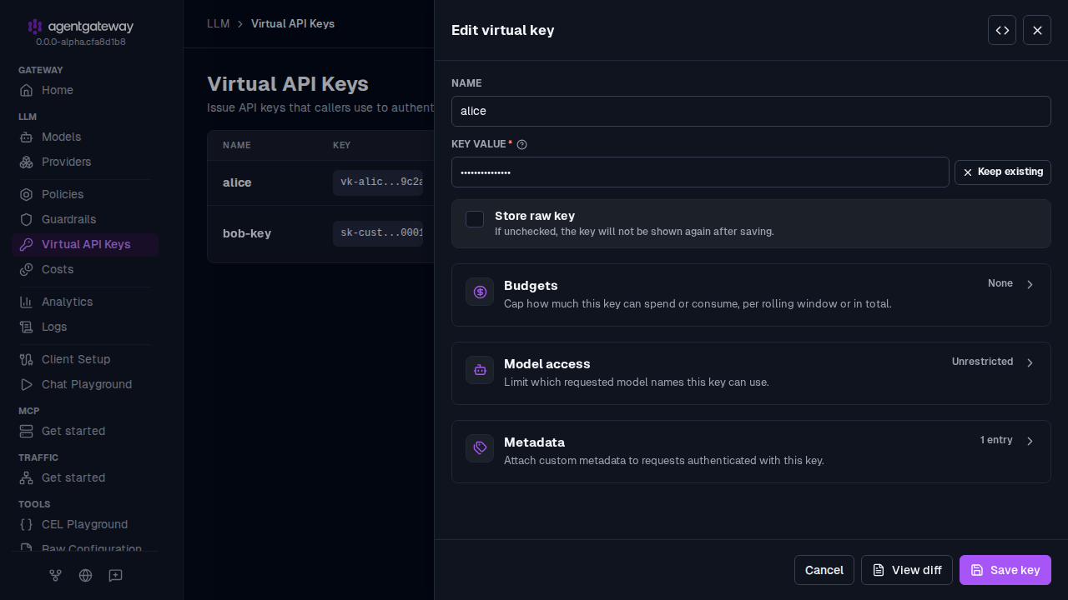Click the LLM breadcrumb link
This screenshot has height=600, width=1068.
click(218, 23)
